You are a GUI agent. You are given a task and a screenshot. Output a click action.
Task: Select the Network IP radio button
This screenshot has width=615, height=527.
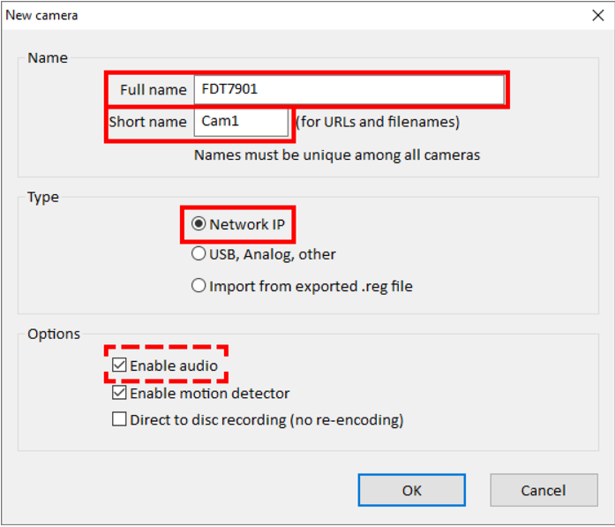(199, 225)
